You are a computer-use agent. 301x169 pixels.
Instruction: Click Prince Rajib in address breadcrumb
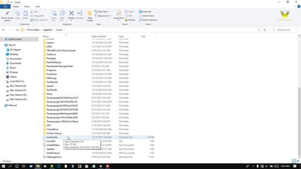point(33,30)
